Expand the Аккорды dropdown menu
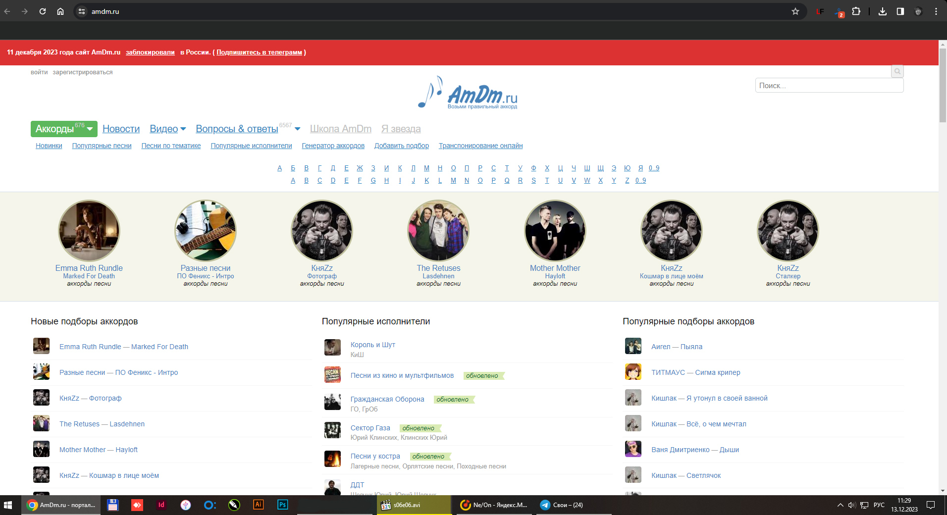The width and height of the screenshot is (947, 515). pyautogui.click(x=90, y=129)
